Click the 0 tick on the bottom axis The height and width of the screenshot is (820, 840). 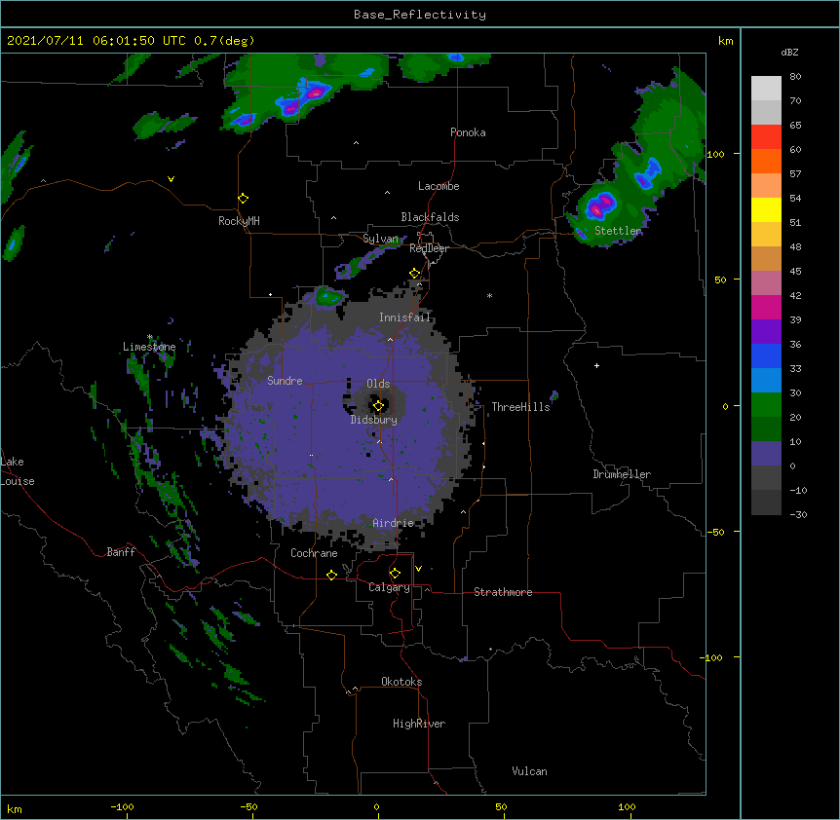[376, 807]
